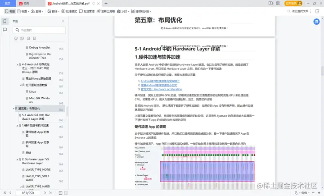Click the blue floating assistant icon
The image size is (324, 196).
[x=316, y=22]
